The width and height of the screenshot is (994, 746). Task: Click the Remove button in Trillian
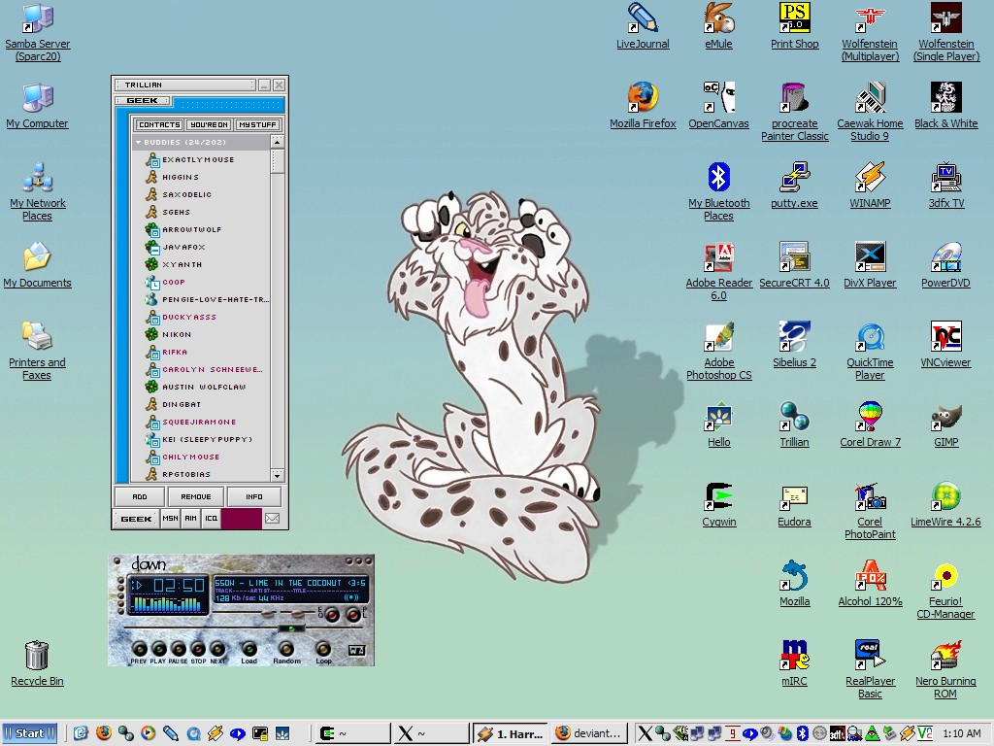[196, 496]
